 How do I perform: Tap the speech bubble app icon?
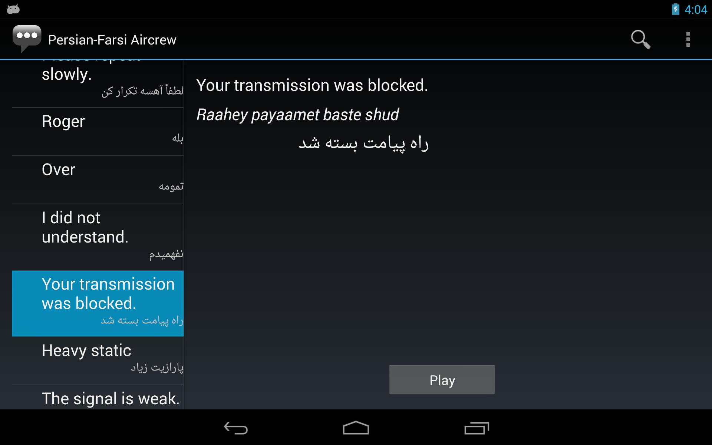(27, 39)
